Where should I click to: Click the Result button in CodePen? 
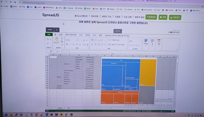(117, 31)
